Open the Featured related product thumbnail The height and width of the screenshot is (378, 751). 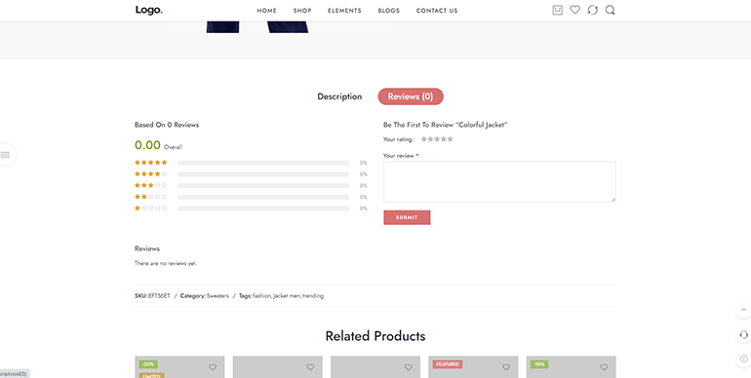[473, 367]
